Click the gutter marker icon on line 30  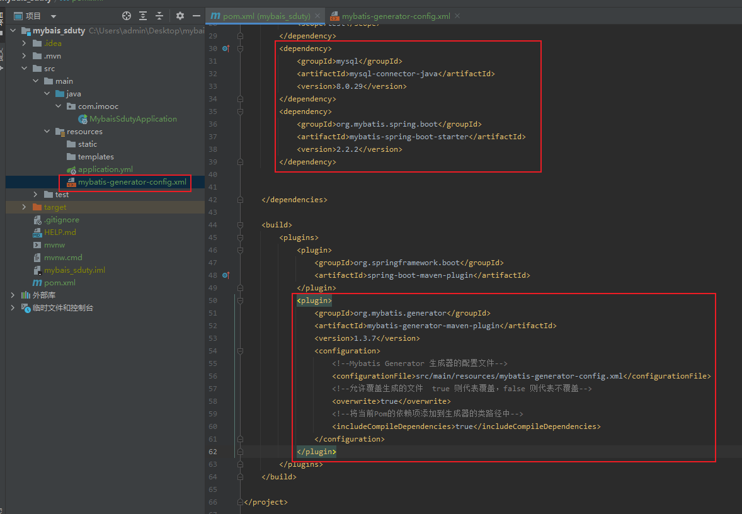(x=226, y=49)
